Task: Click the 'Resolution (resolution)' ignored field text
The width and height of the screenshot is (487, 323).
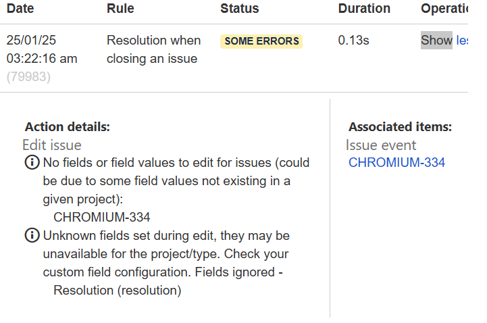Action: [118, 291]
